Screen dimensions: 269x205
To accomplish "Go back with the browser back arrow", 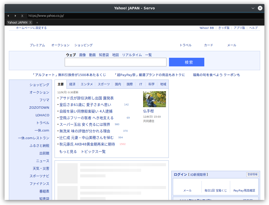I will [x=8, y=16].
